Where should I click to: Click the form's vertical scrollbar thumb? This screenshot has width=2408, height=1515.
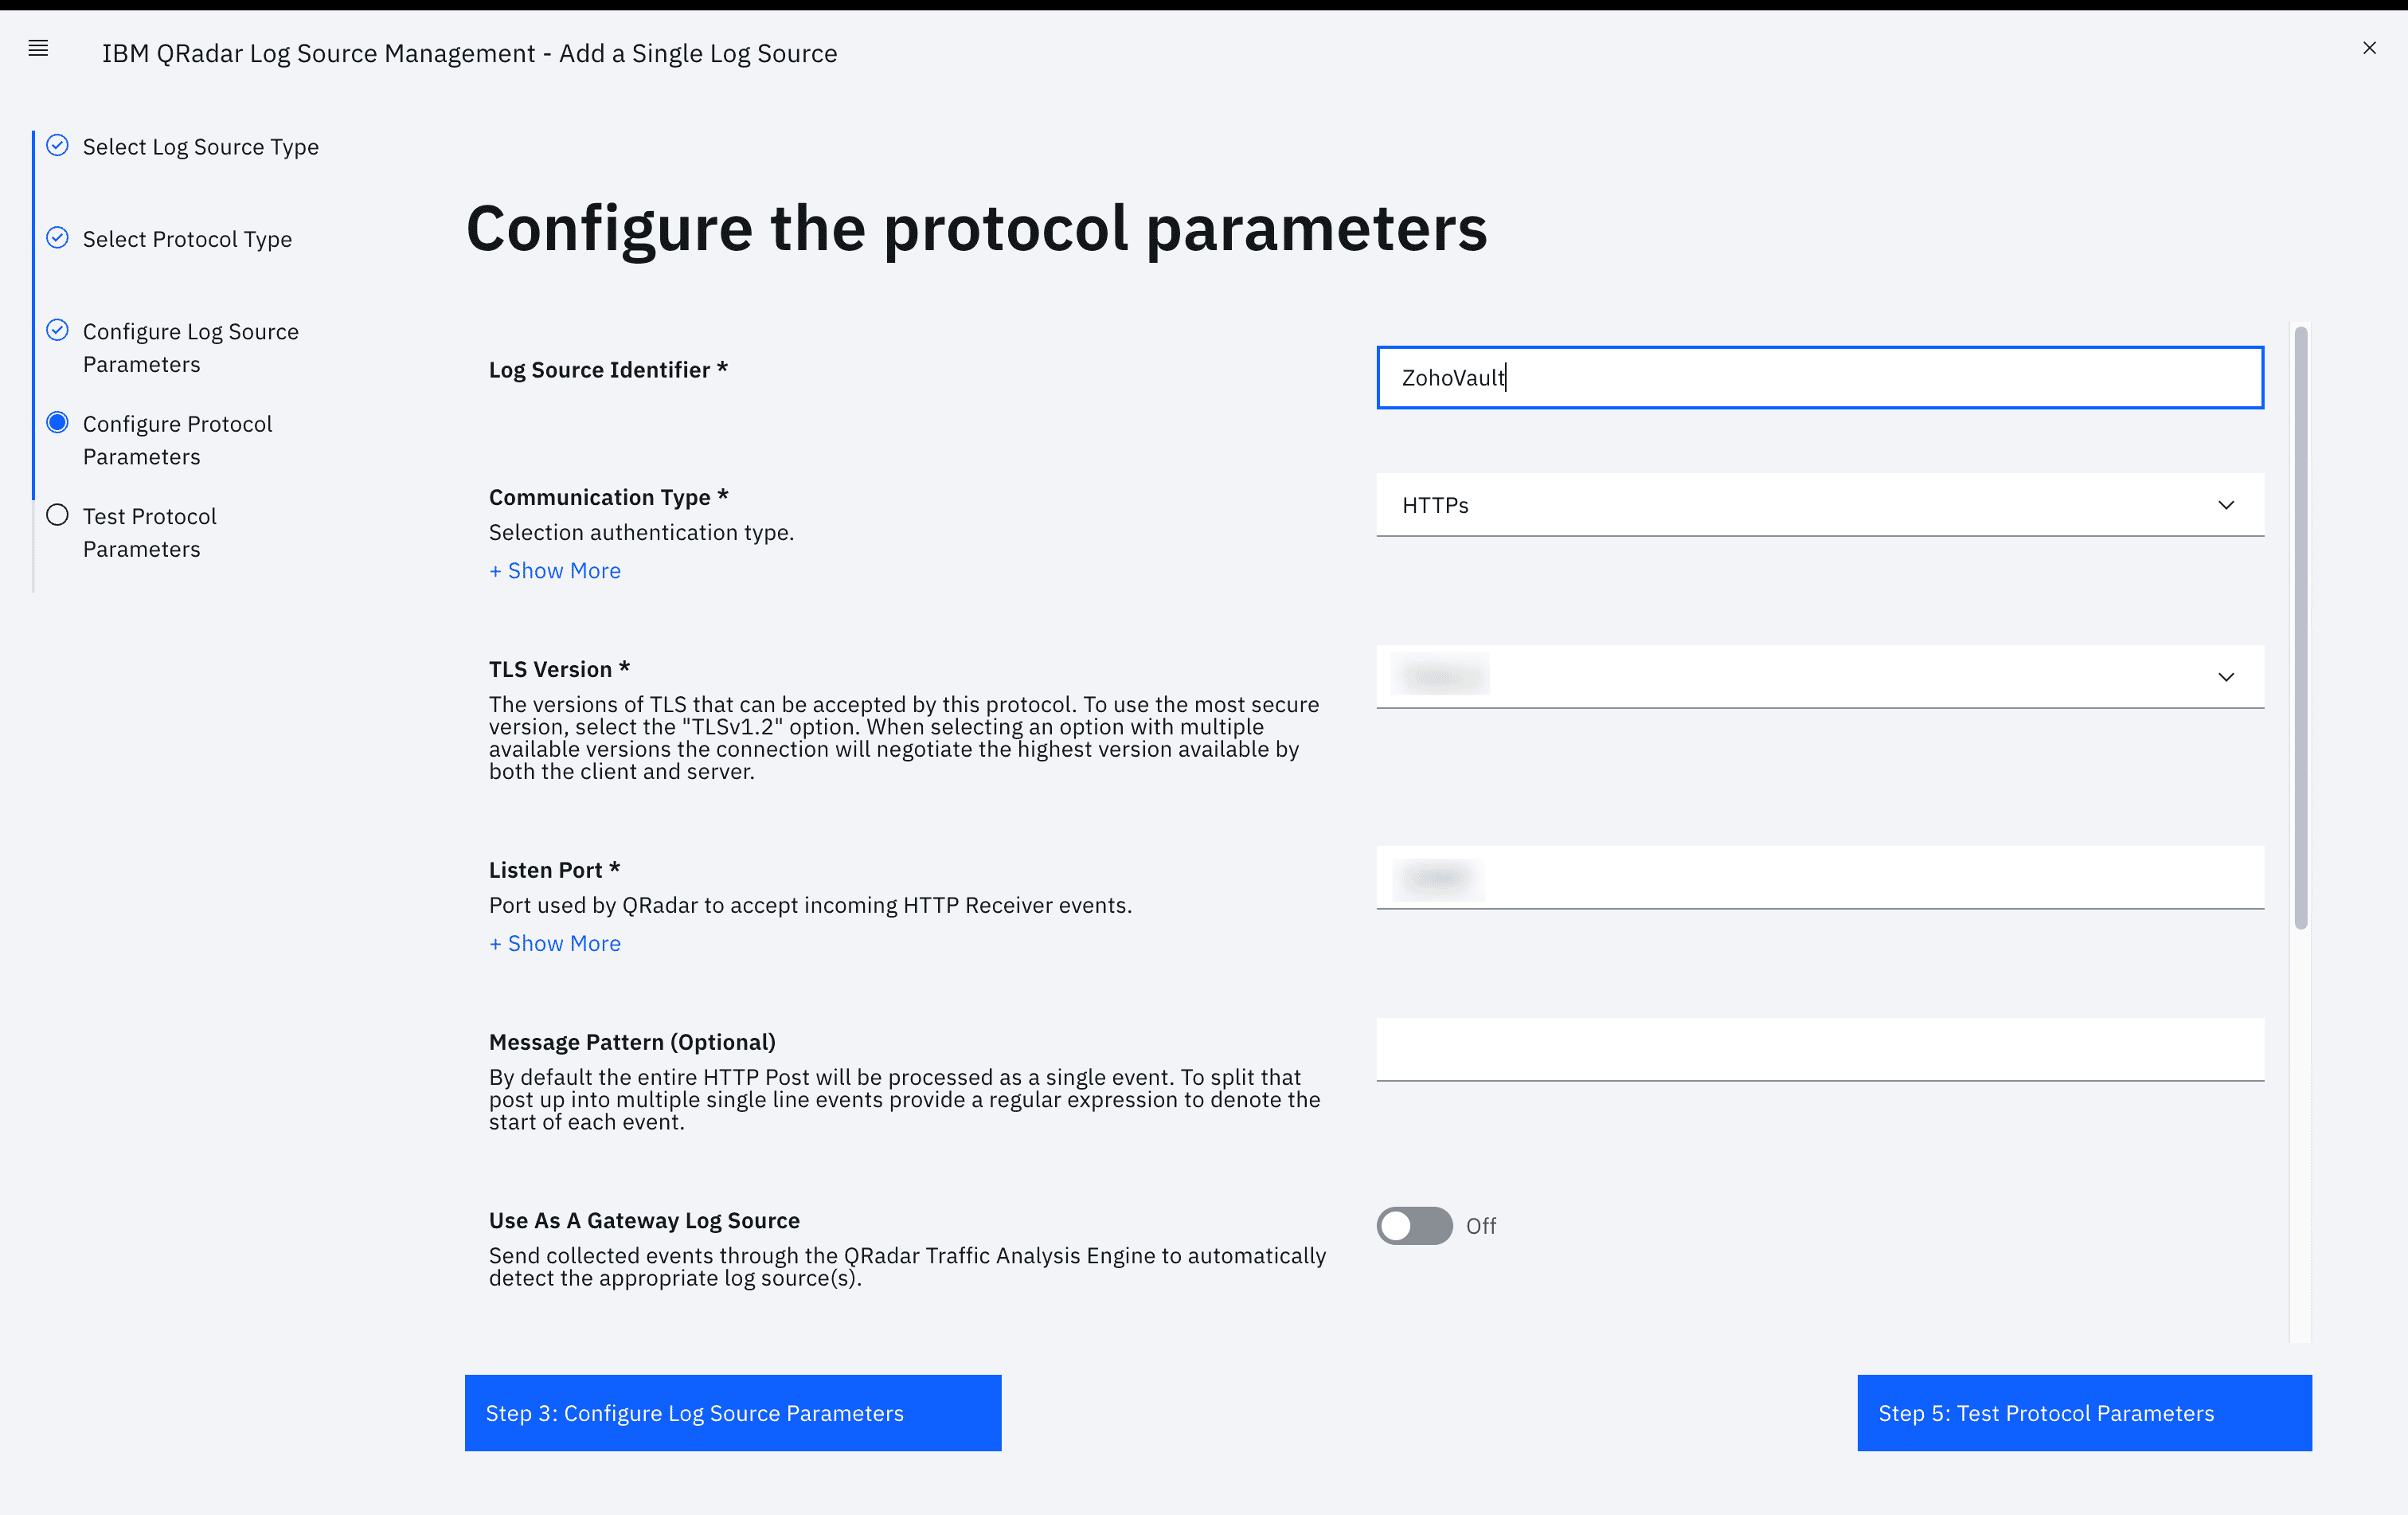coord(2300,627)
